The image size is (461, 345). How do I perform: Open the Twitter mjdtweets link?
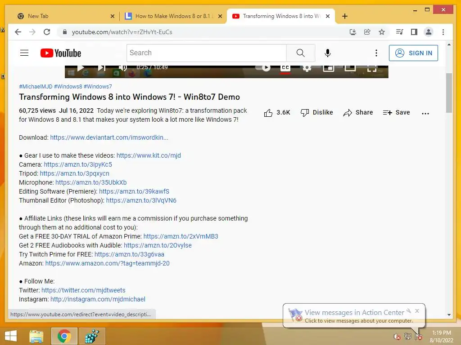[x=83, y=291]
